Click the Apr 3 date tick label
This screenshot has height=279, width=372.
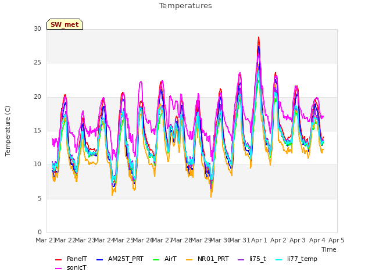coord(298,240)
